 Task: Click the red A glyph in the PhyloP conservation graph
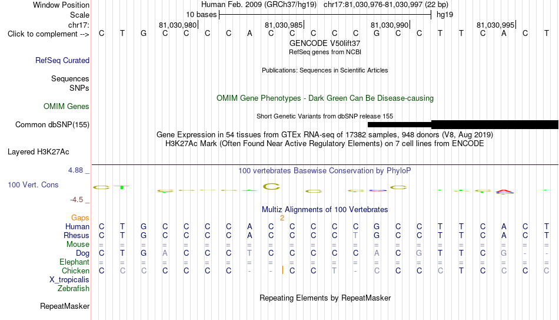pos(504,192)
